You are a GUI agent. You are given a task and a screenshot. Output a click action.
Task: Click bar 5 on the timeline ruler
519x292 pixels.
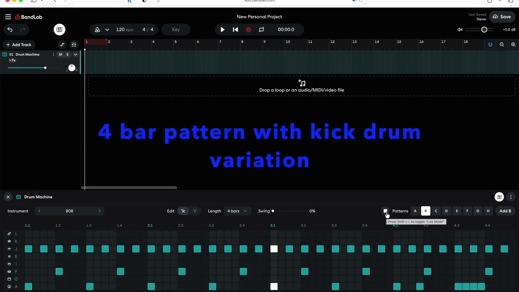(x=176, y=42)
